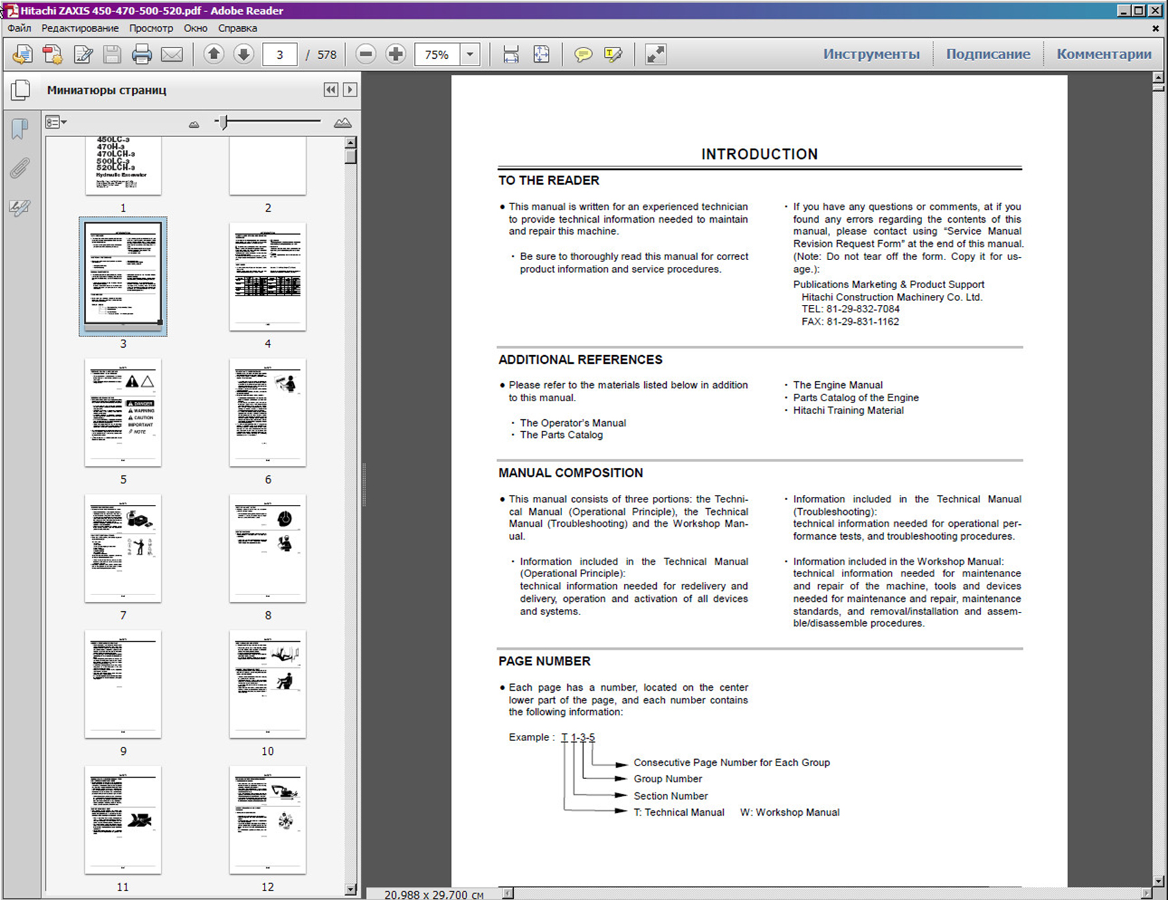Open the zoom percentage dropdown arrow

[470, 54]
